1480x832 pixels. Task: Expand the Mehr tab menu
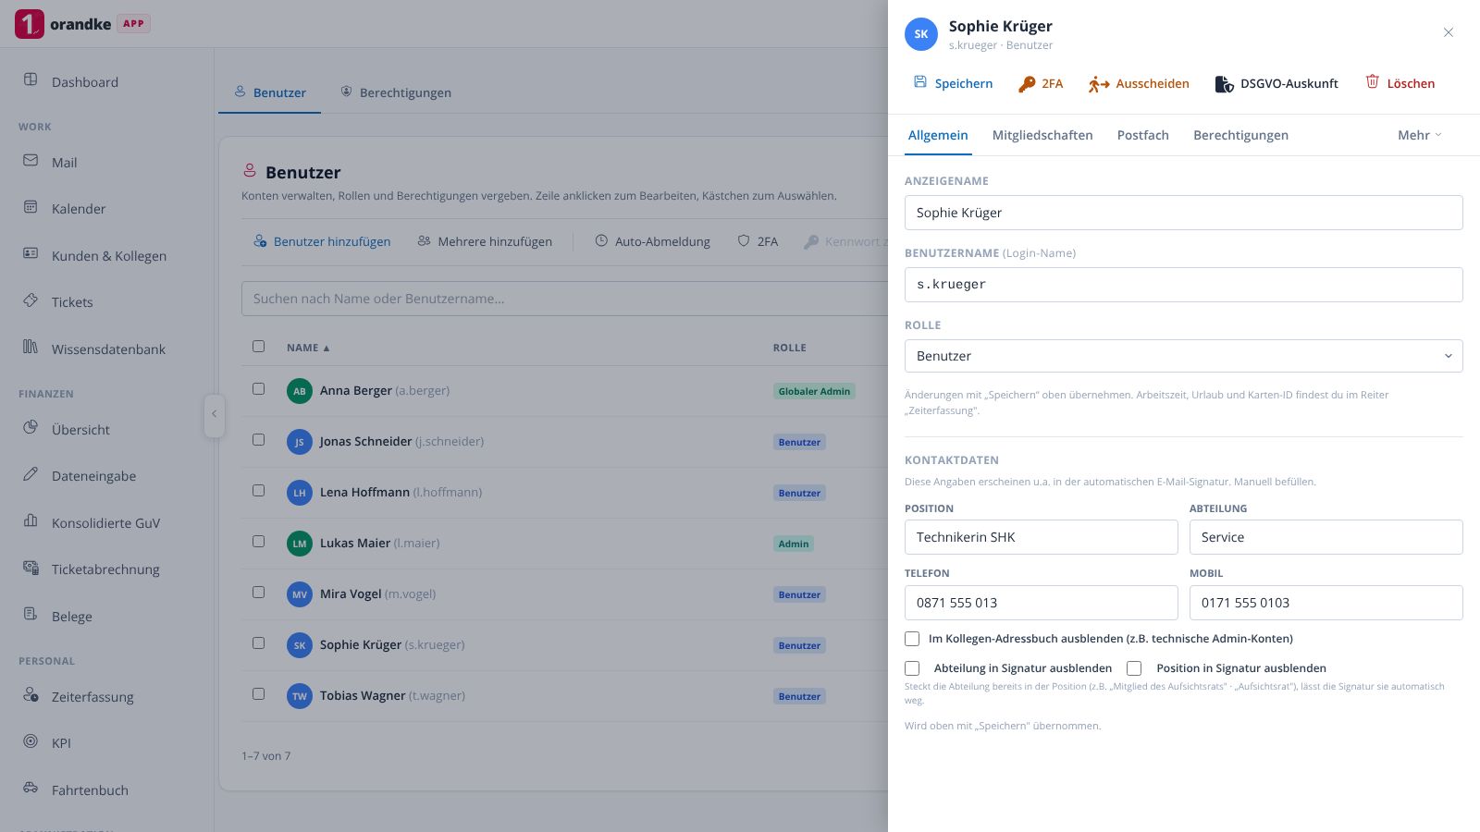point(1419,135)
